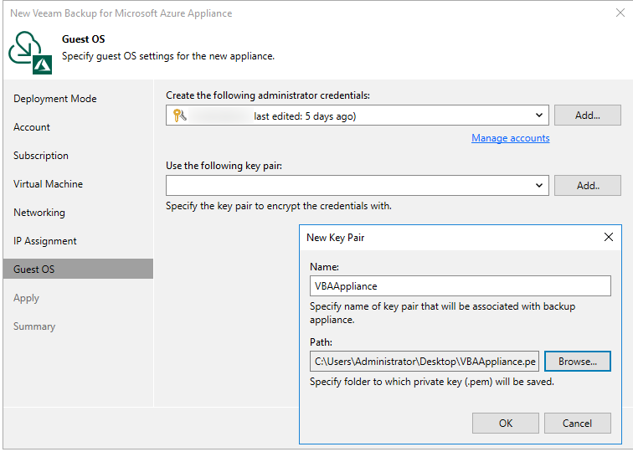Close the appliance wizard window

point(618,13)
